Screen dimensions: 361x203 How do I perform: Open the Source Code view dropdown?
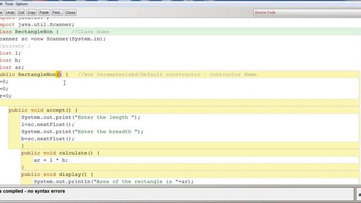pyautogui.click(x=307, y=12)
